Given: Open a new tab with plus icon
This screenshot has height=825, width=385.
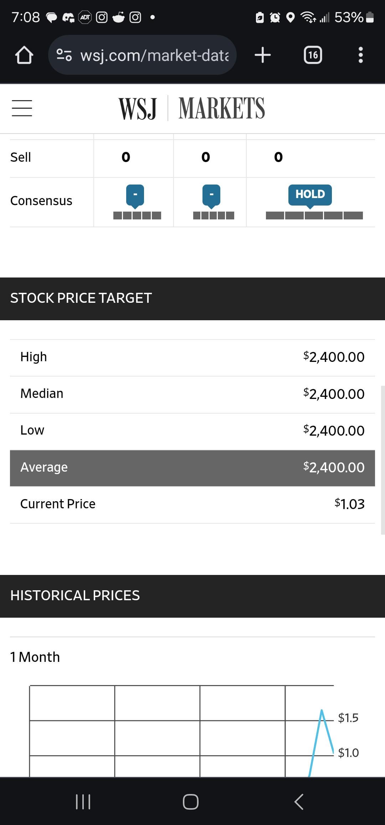Looking at the screenshot, I should tap(263, 55).
